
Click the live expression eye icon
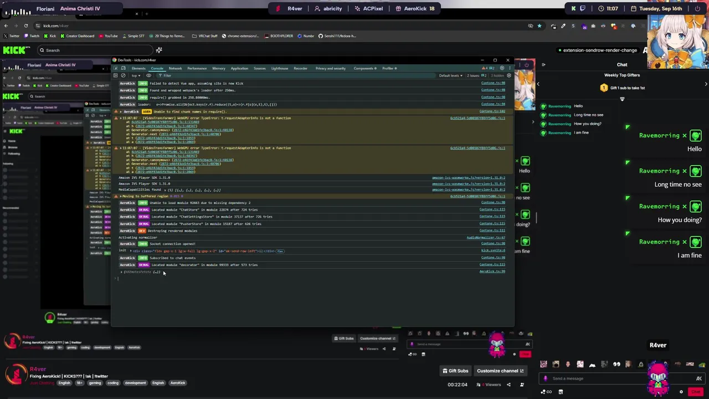coord(148,75)
